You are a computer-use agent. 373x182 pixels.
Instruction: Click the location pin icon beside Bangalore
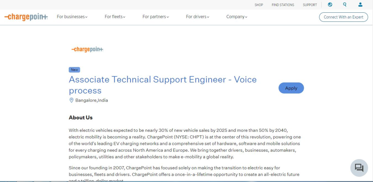[x=71, y=100]
